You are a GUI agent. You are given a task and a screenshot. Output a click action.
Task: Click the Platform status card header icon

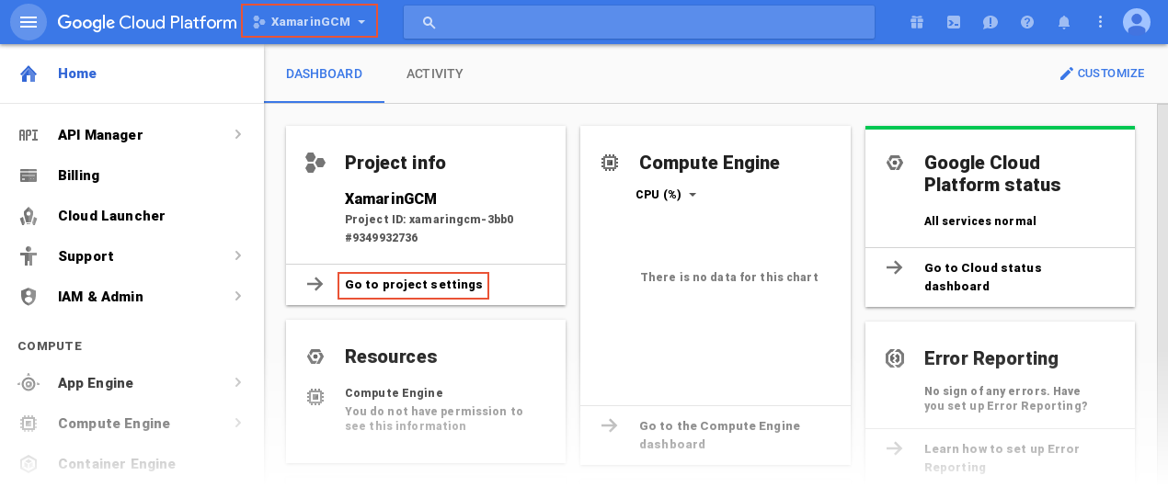pos(894,163)
